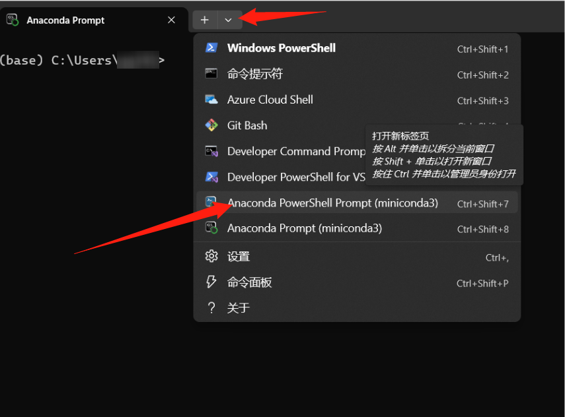
Task: Click the 打开新标签页 tooltip text
Action: (400, 136)
